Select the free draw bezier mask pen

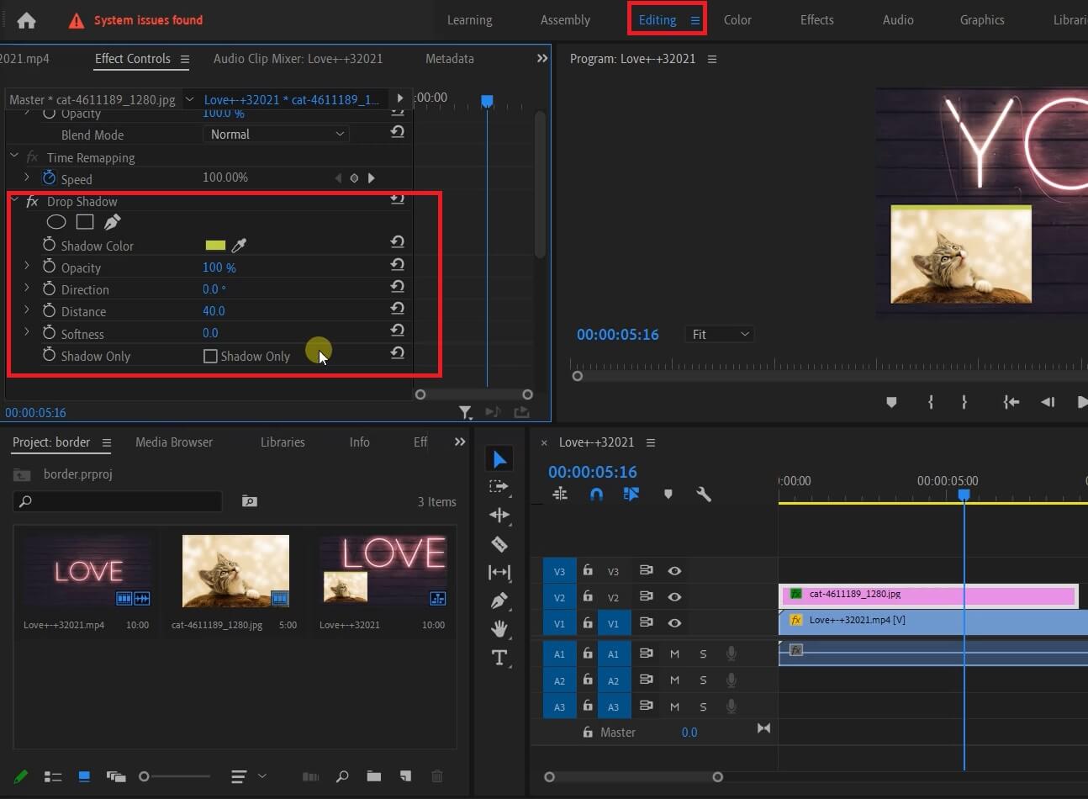coord(112,222)
